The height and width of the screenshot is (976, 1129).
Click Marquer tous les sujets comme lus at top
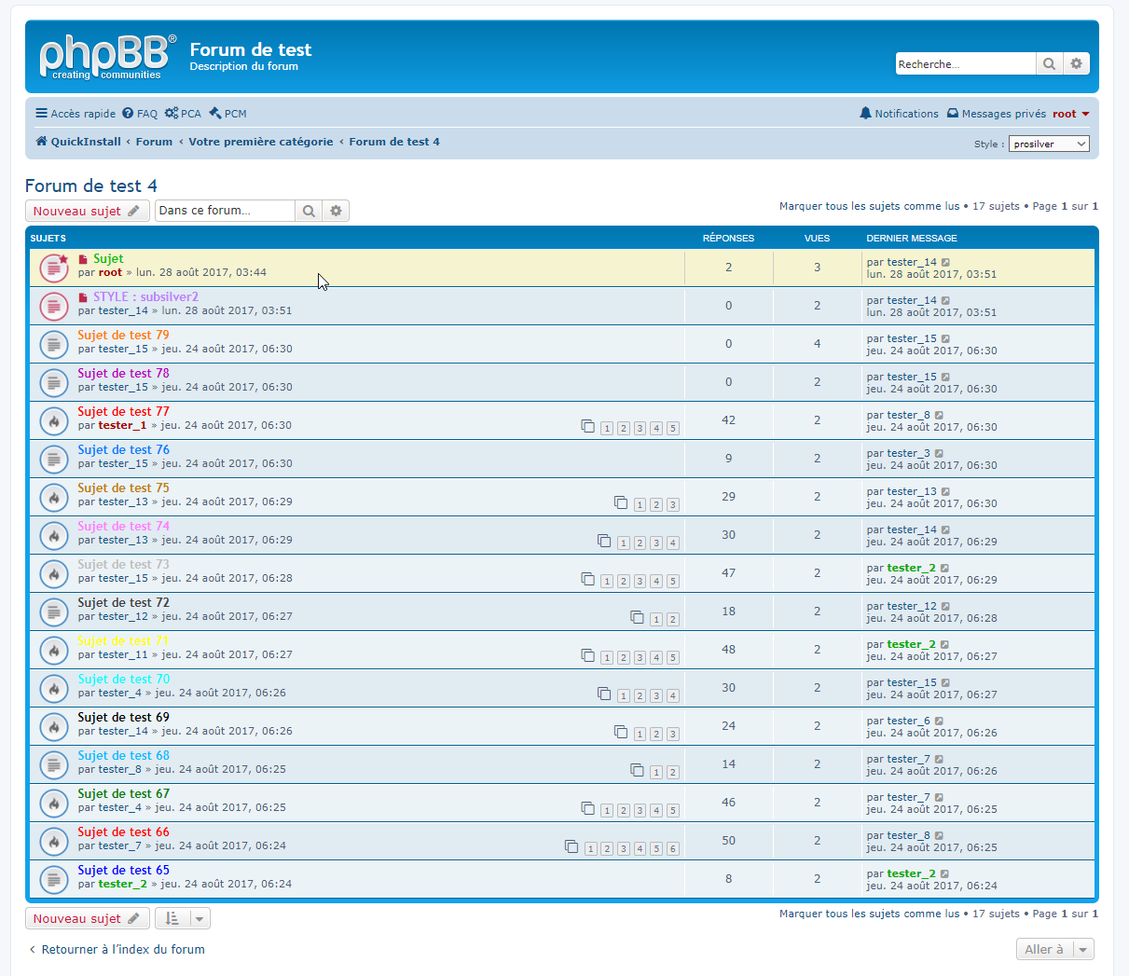coord(869,206)
